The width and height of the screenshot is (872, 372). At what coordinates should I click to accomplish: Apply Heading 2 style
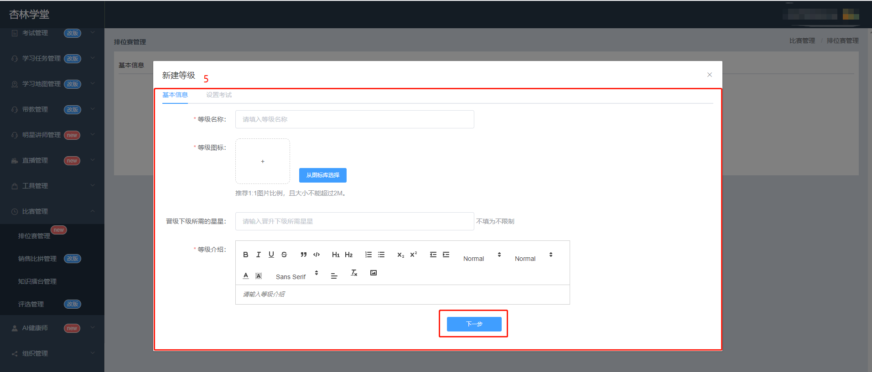349,255
